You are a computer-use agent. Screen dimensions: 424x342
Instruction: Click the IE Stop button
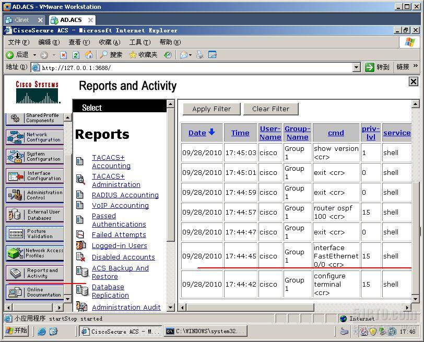pyautogui.click(x=63, y=55)
